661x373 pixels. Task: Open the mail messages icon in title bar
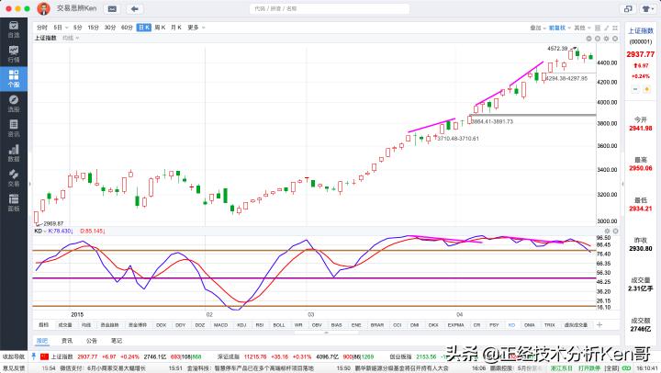(112, 9)
